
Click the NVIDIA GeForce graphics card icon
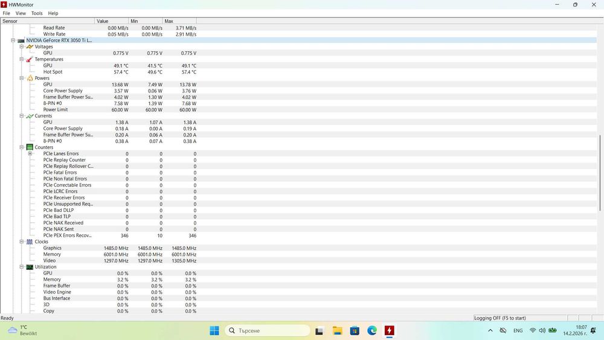21,40
